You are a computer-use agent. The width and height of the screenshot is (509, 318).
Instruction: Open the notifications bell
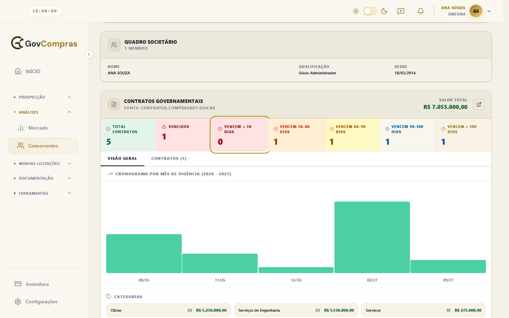click(421, 11)
